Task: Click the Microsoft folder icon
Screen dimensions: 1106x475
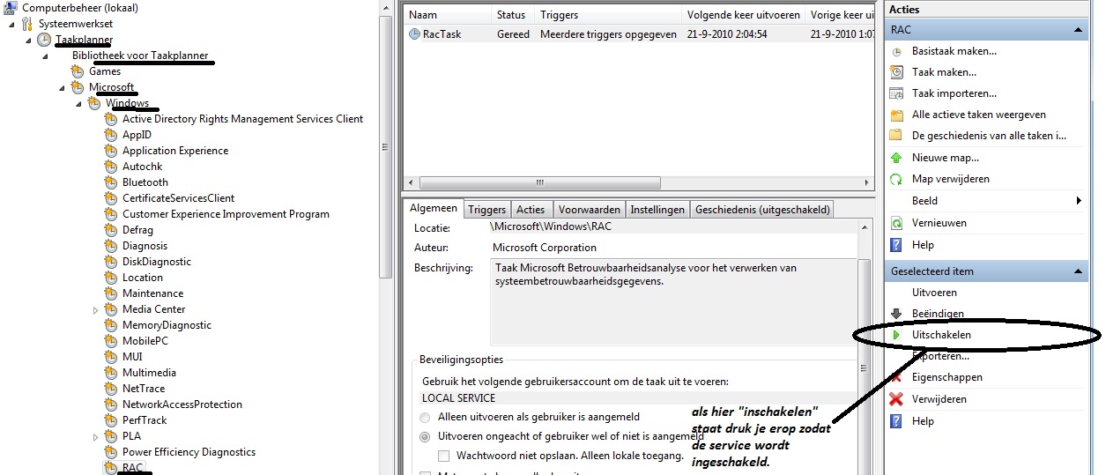Action: (78, 87)
